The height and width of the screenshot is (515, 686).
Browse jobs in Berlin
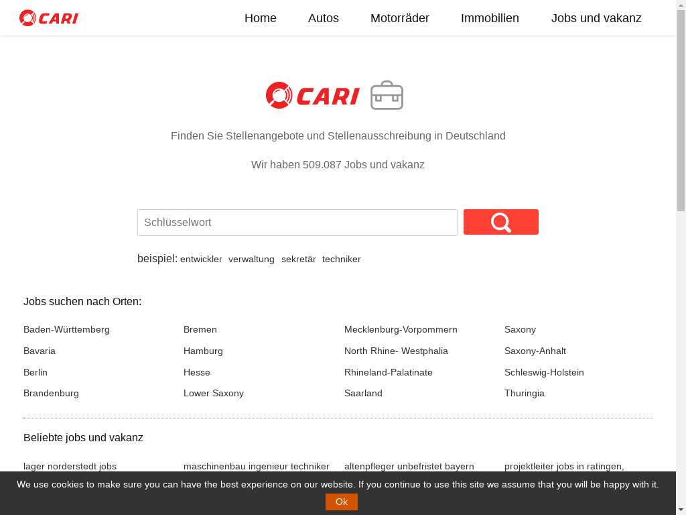tap(36, 372)
